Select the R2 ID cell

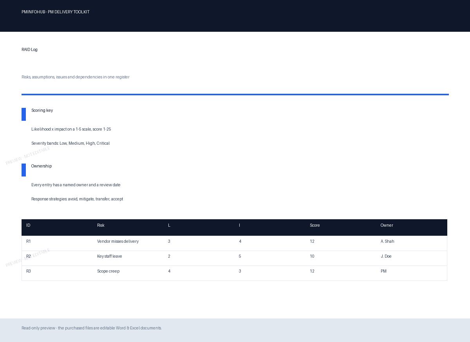tap(29, 256)
